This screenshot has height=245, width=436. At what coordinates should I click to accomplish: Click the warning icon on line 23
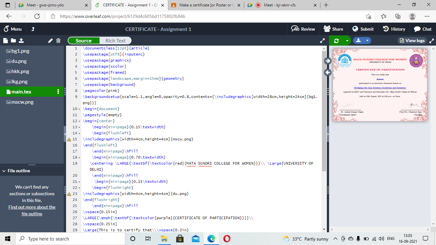click(x=69, y=194)
